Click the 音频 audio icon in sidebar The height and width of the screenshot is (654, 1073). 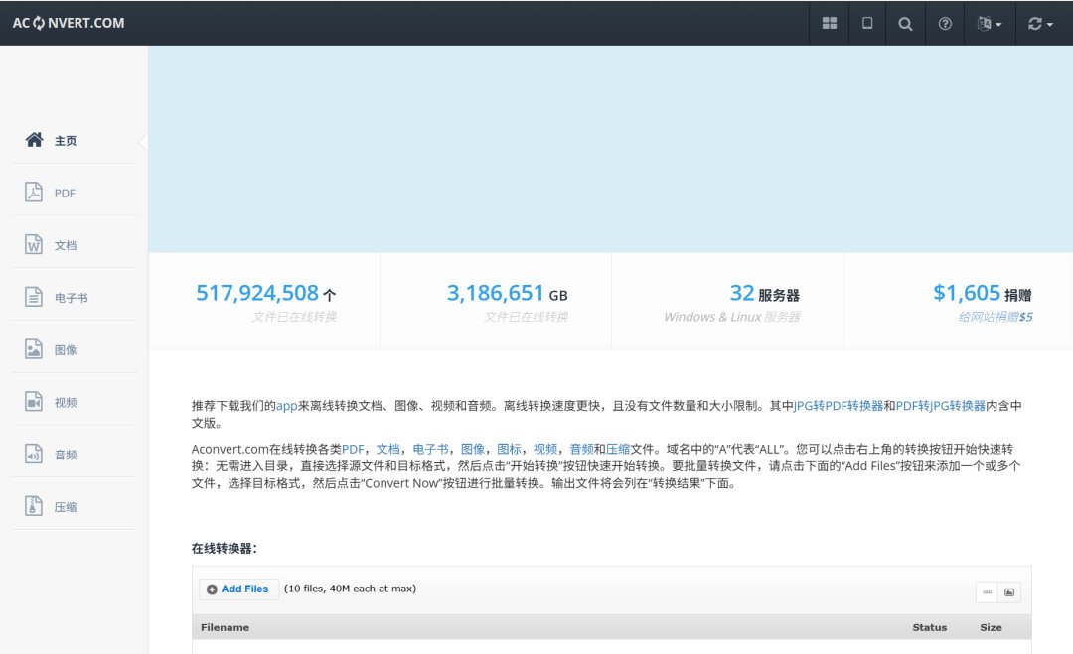(34, 455)
